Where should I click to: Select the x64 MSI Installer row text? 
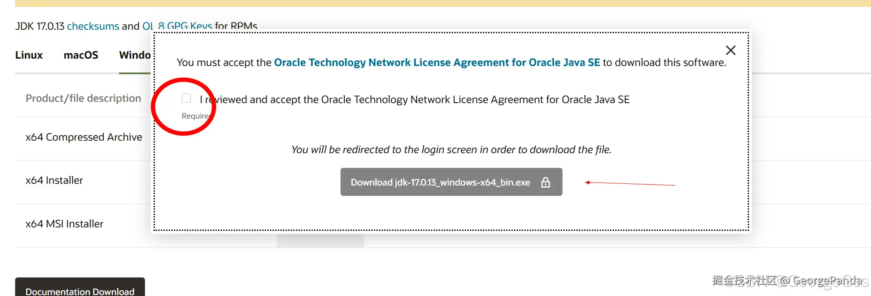click(64, 224)
